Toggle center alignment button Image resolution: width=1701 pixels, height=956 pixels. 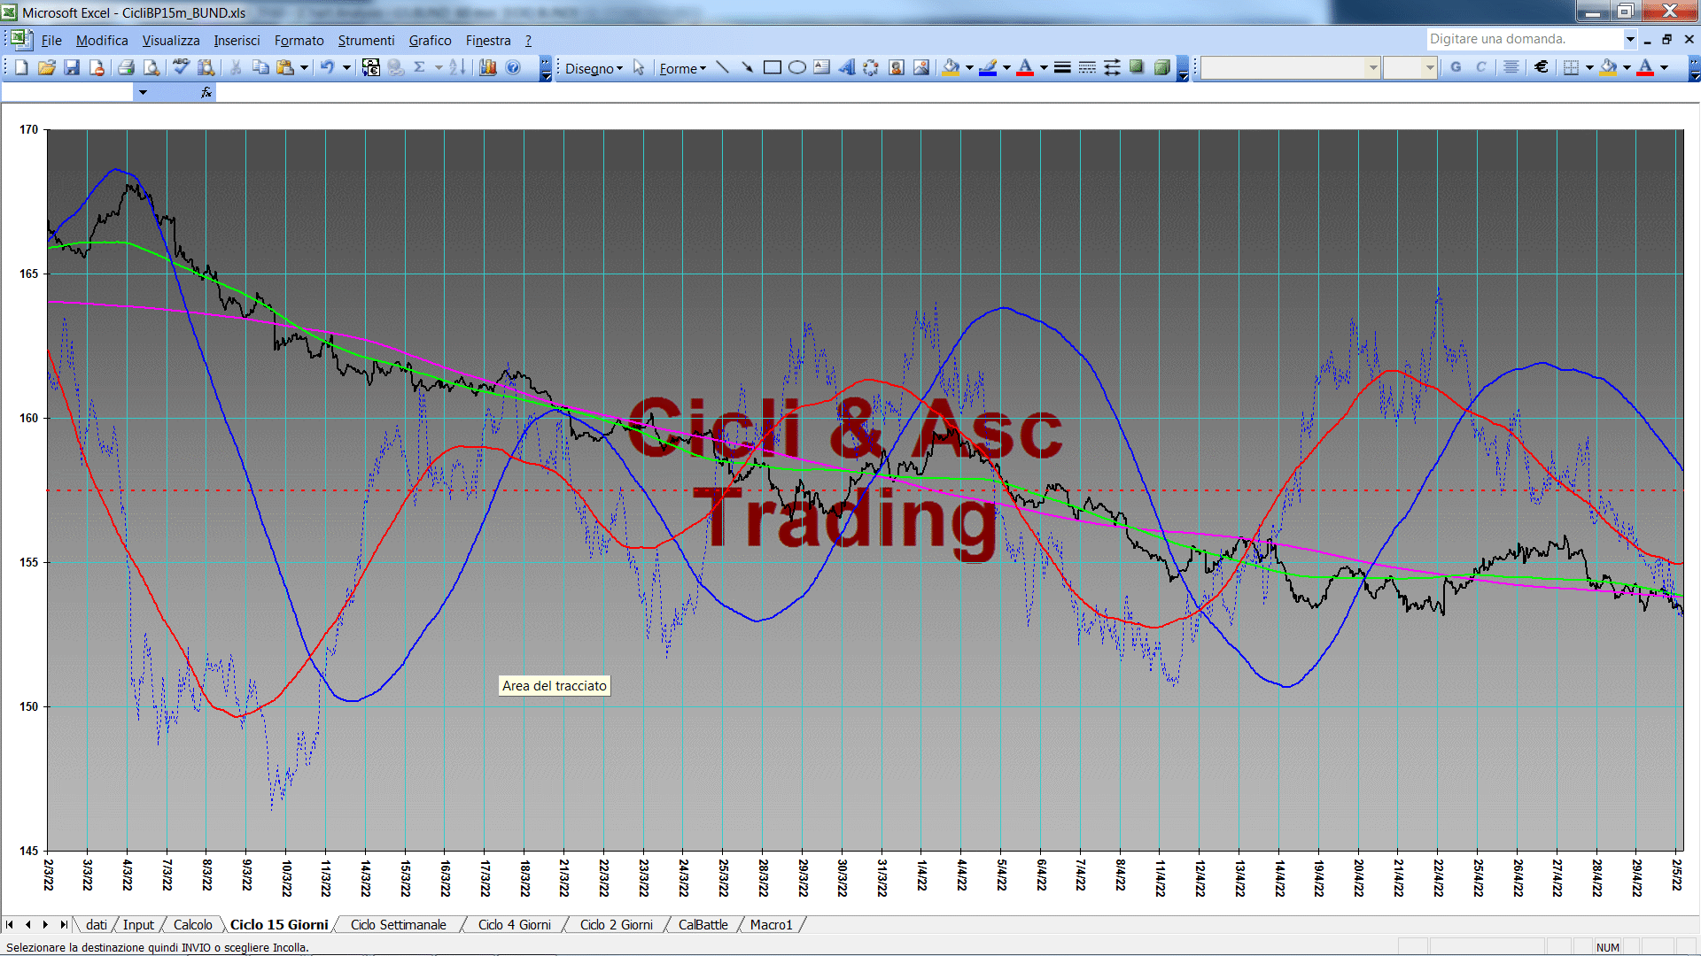pyautogui.click(x=1511, y=67)
